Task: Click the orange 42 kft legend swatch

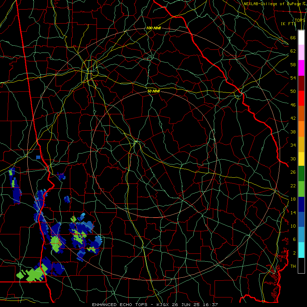Action: click(x=301, y=129)
